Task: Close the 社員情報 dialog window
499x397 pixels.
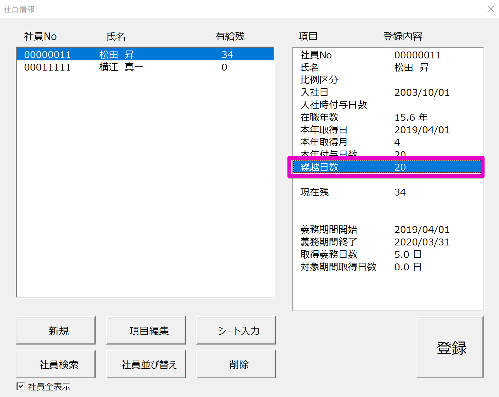Action: 490,9
